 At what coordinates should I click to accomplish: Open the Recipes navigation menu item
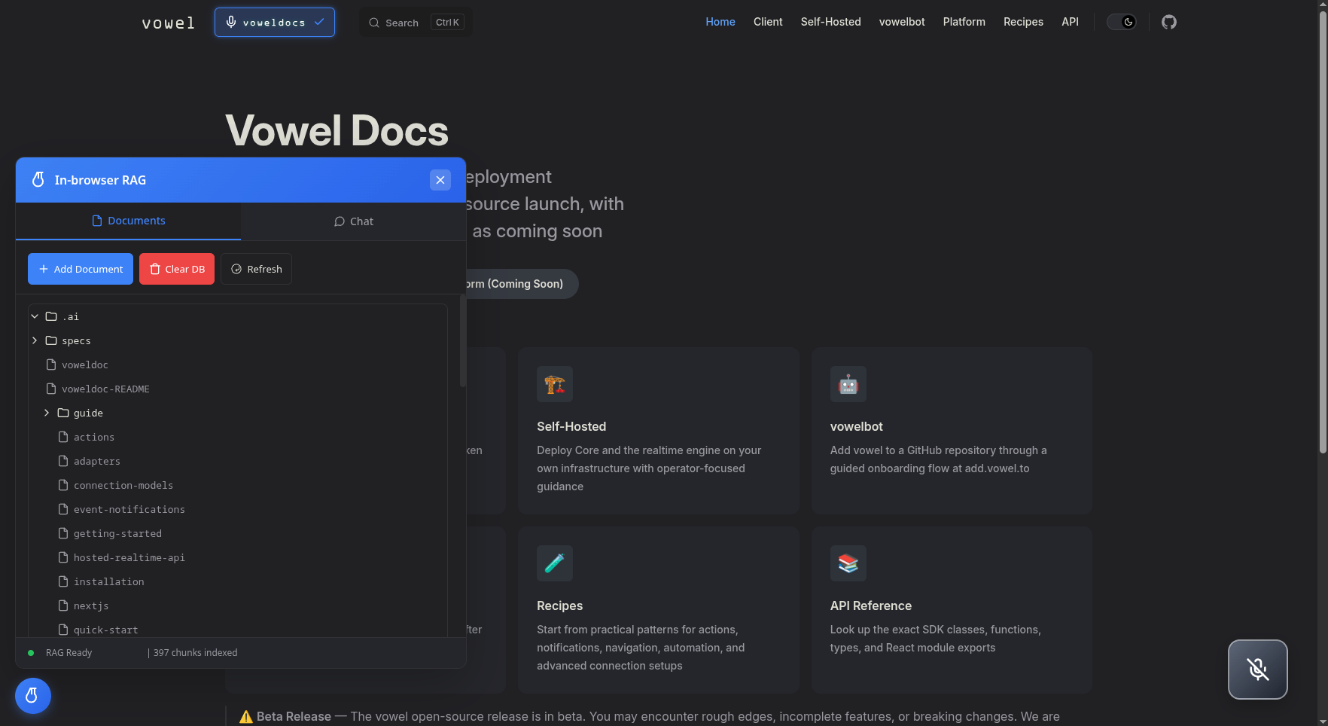click(1023, 22)
